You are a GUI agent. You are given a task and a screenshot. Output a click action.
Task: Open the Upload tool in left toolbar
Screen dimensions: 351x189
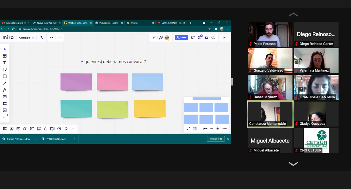5,110
